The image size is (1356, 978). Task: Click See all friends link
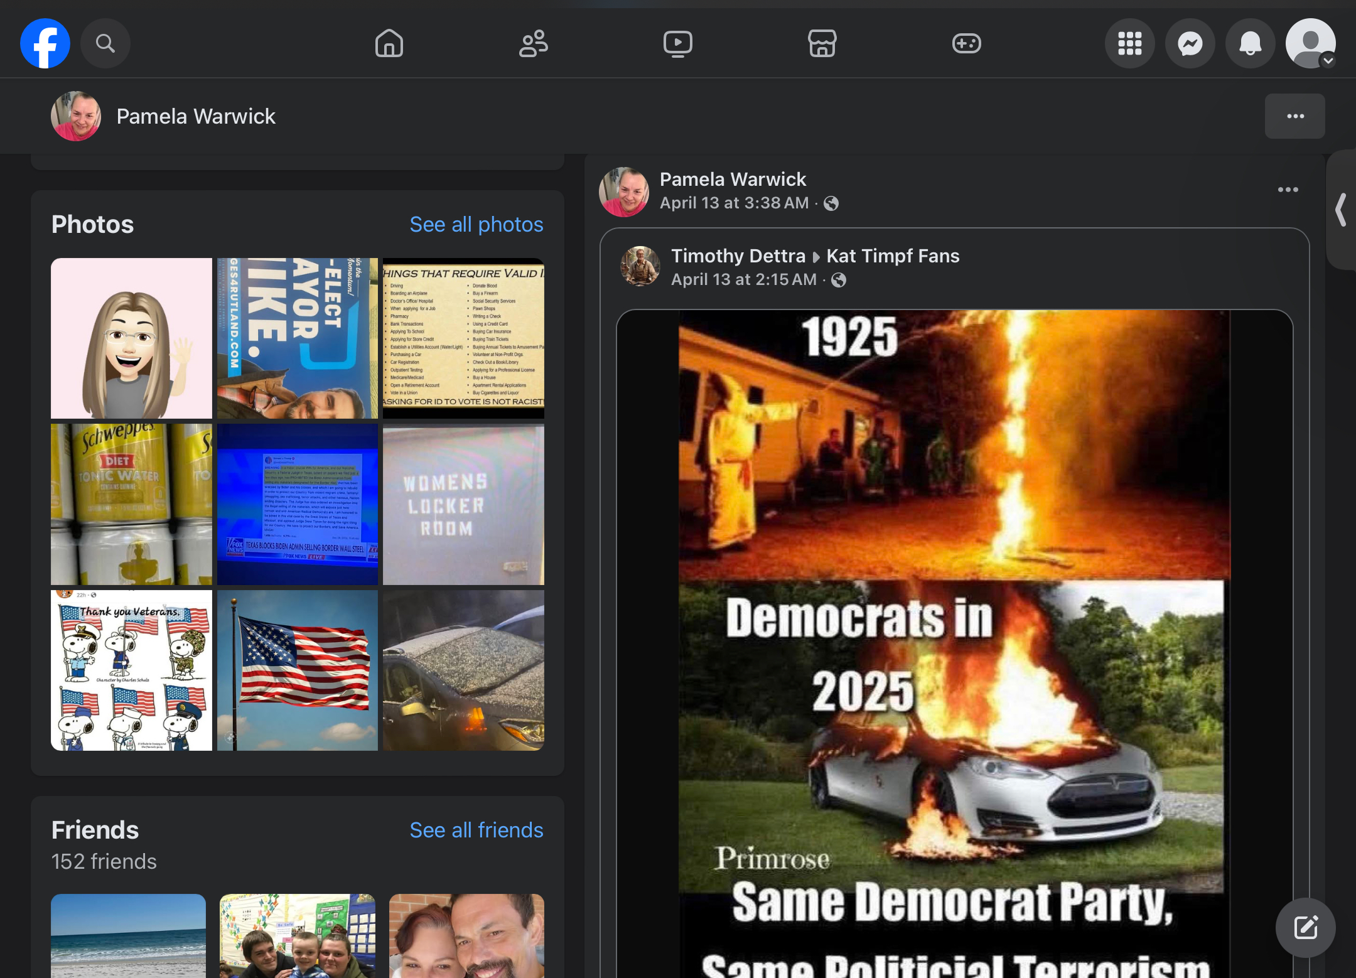click(476, 830)
